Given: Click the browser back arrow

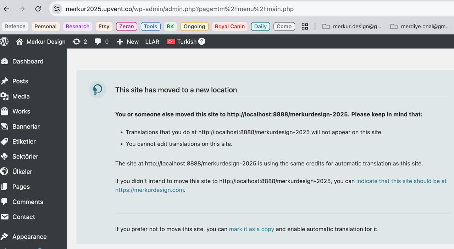Looking at the screenshot, I should pos(6,9).
